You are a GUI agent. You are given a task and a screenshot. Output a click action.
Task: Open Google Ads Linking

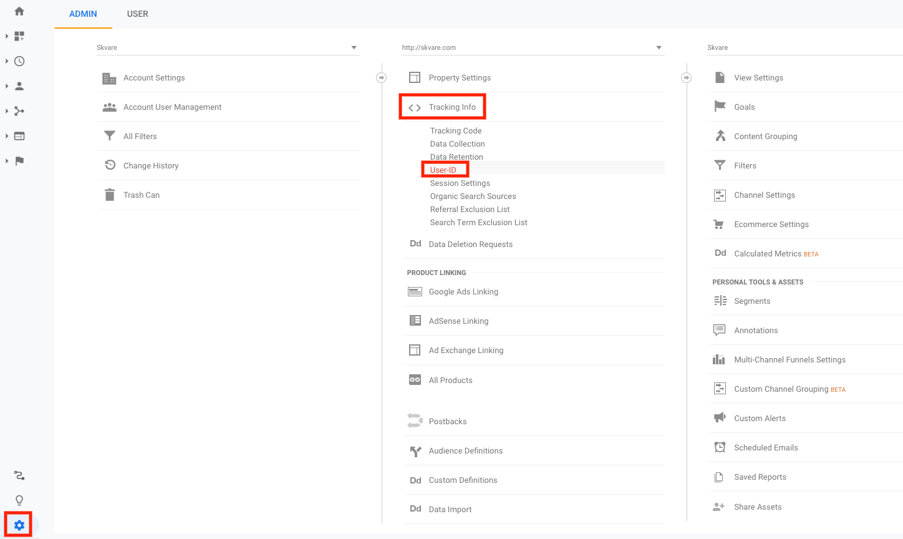coord(463,291)
